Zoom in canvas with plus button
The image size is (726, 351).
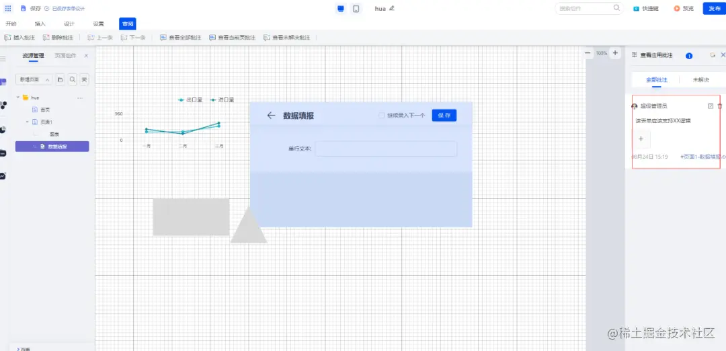pos(615,53)
